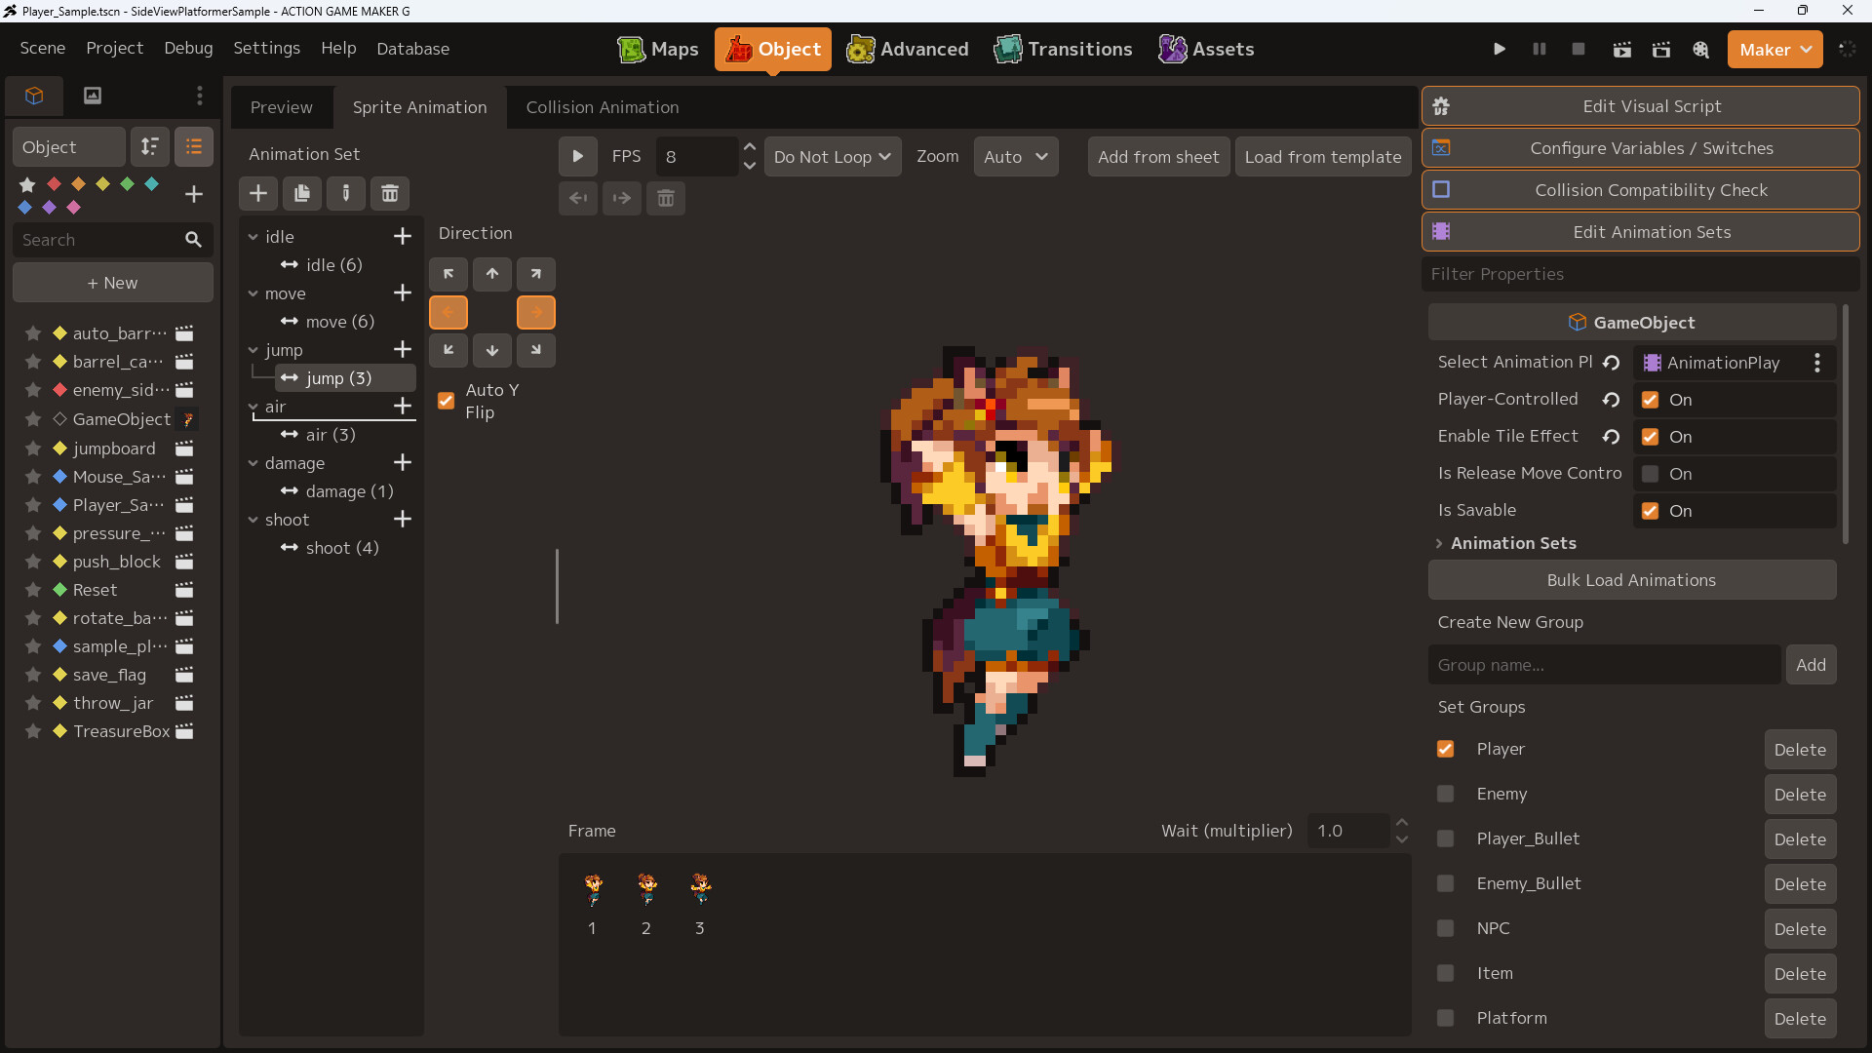
Task: Select right direction arrow
Action: 536,312
